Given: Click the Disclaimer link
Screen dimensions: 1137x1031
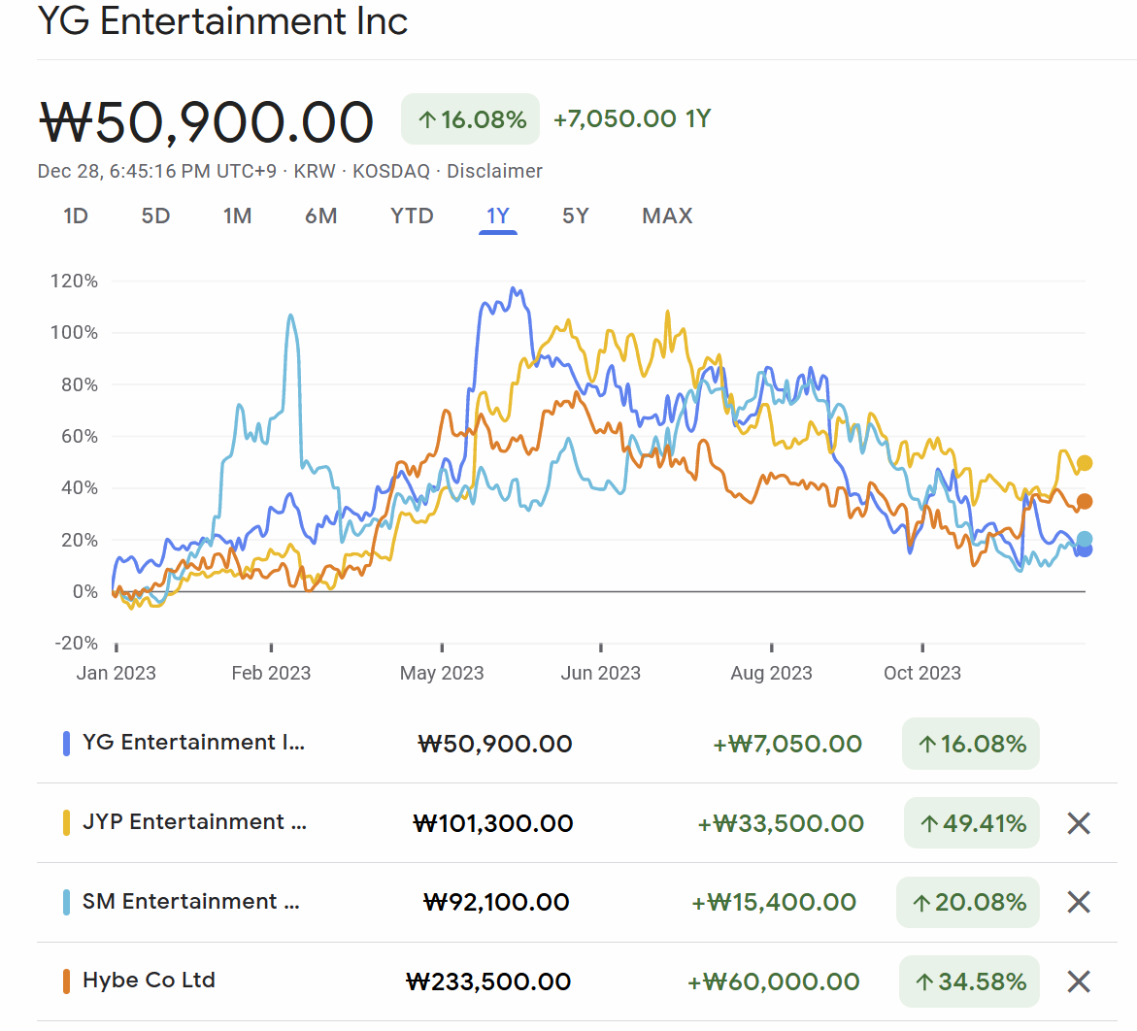Looking at the screenshot, I should 494,171.
